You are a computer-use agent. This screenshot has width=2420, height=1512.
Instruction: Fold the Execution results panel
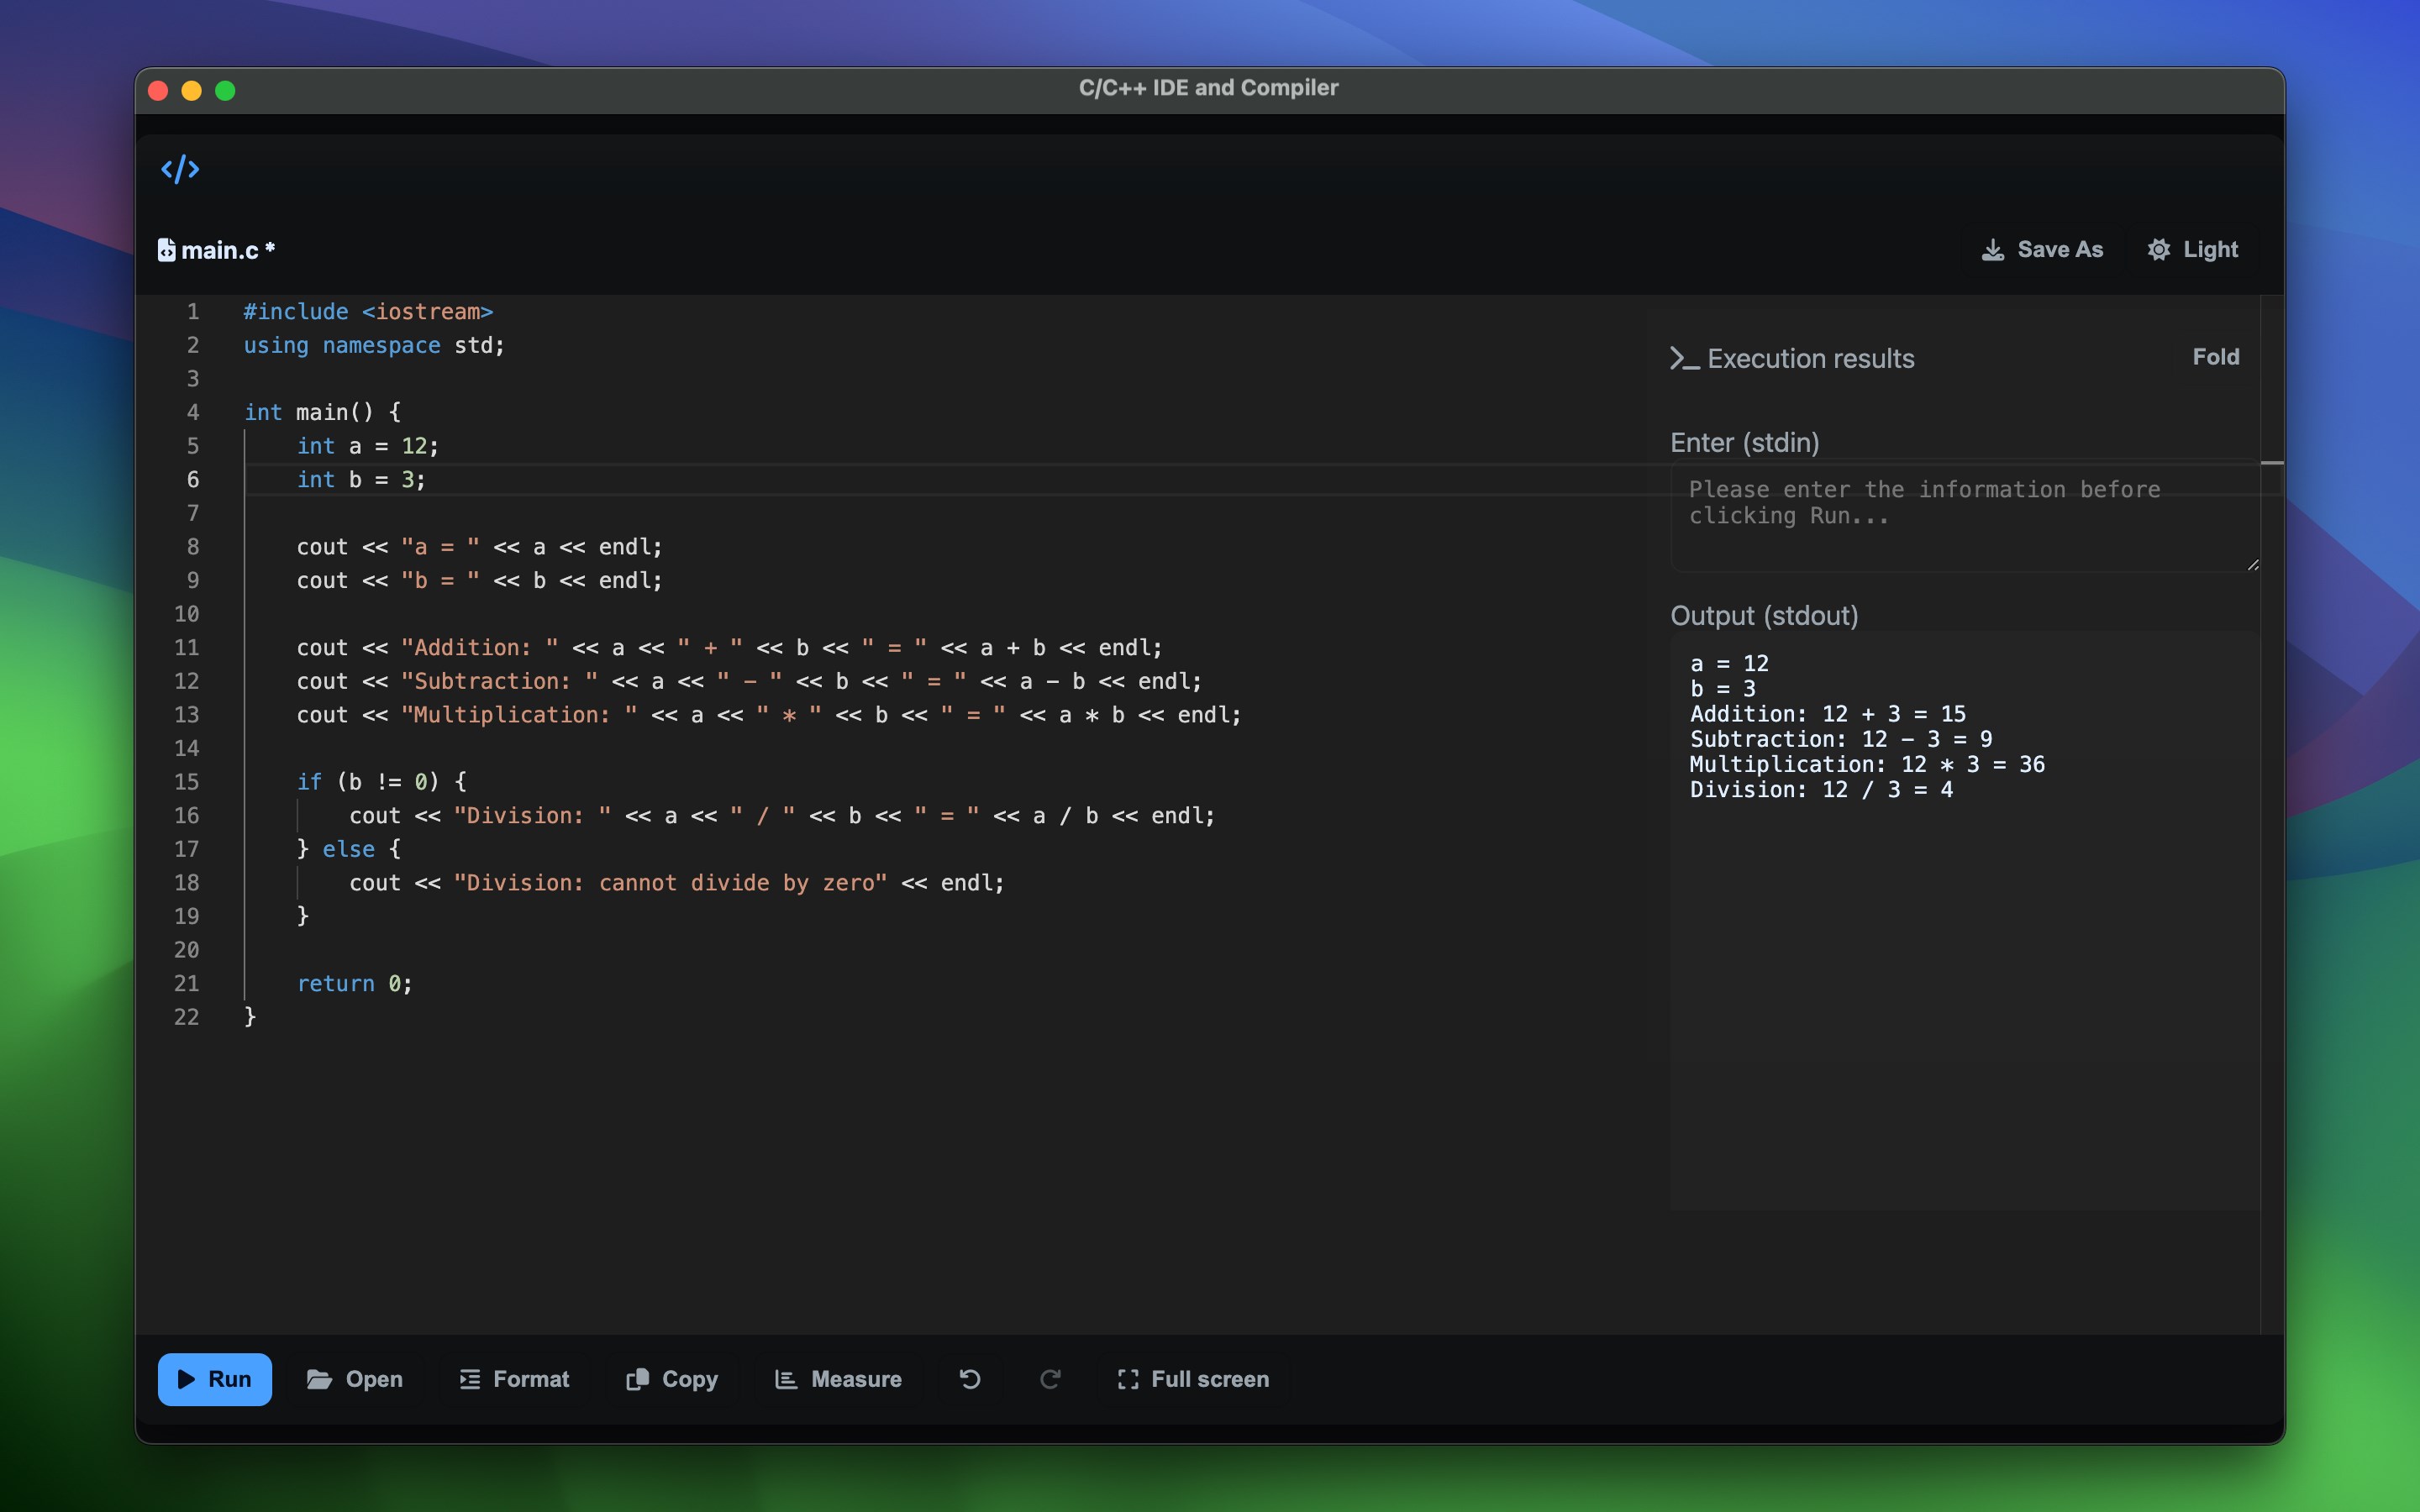(2216, 357)
